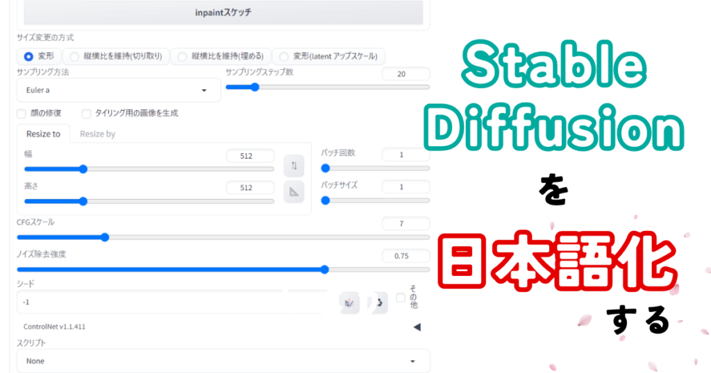Click the CFGスケール slider handle

click(x=105, y=237)
